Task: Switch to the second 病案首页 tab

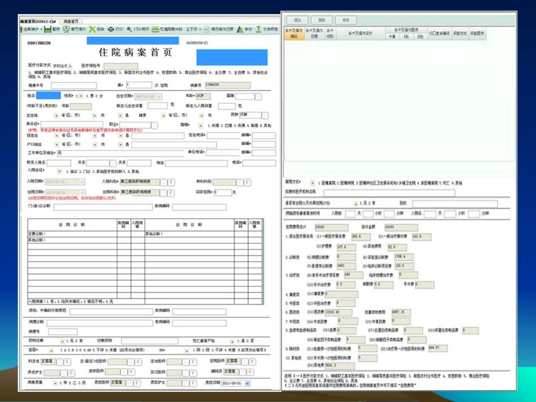Action: pos(70,20)
